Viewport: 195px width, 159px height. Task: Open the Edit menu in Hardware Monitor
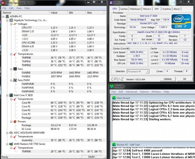[11, 8]
